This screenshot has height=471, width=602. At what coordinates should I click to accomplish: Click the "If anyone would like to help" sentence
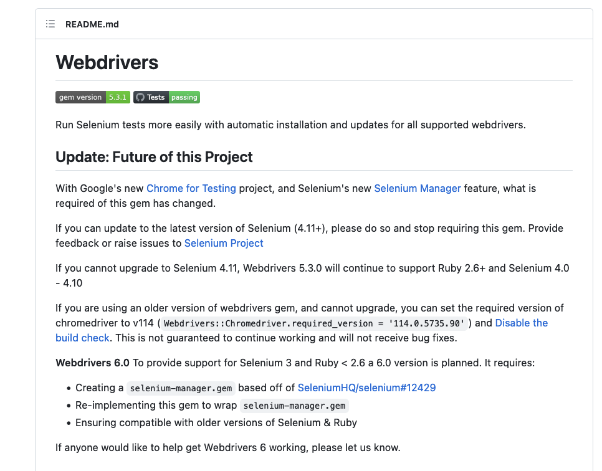point(227,447)
